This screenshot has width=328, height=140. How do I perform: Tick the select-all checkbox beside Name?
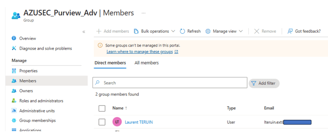pyautogui.click(x=102, y=108)
